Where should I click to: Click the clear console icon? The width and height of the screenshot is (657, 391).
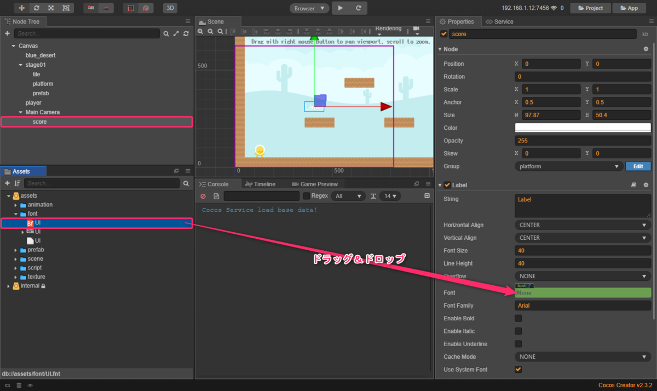(x=203, y=196)
